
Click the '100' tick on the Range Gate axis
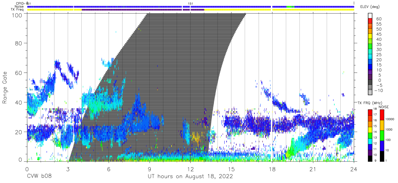18,15
